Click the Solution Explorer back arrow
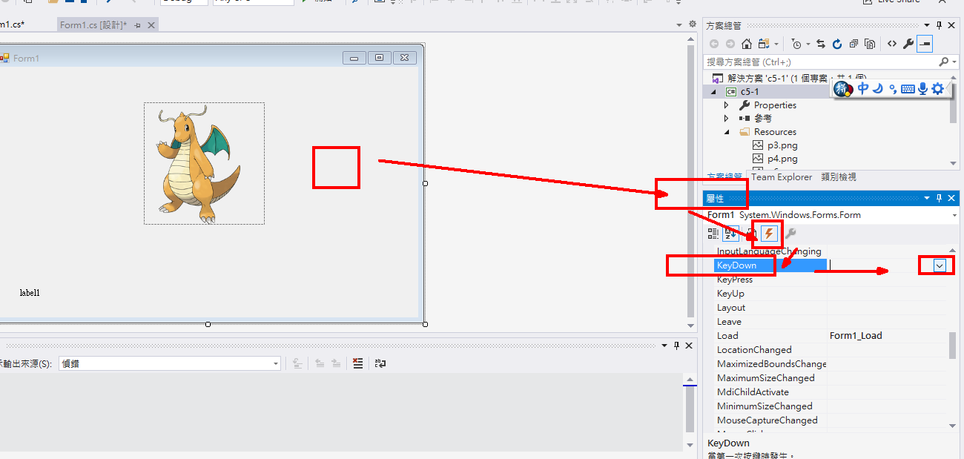 (714, 44)
